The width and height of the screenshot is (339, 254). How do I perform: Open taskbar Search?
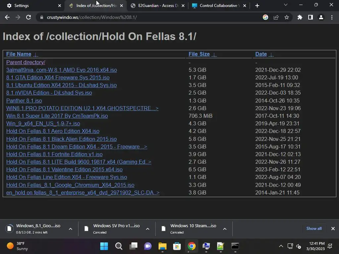[119, 246]
